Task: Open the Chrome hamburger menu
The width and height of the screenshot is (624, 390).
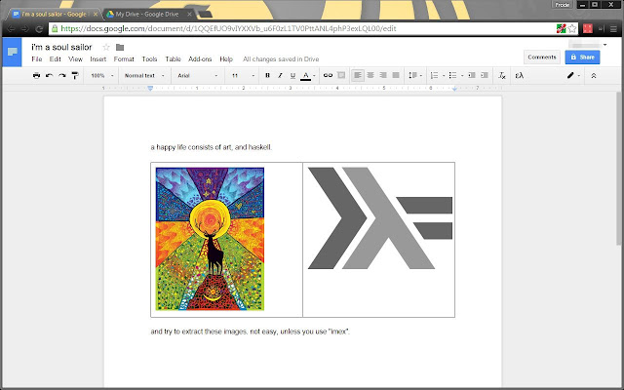Action: coord(613,28)
